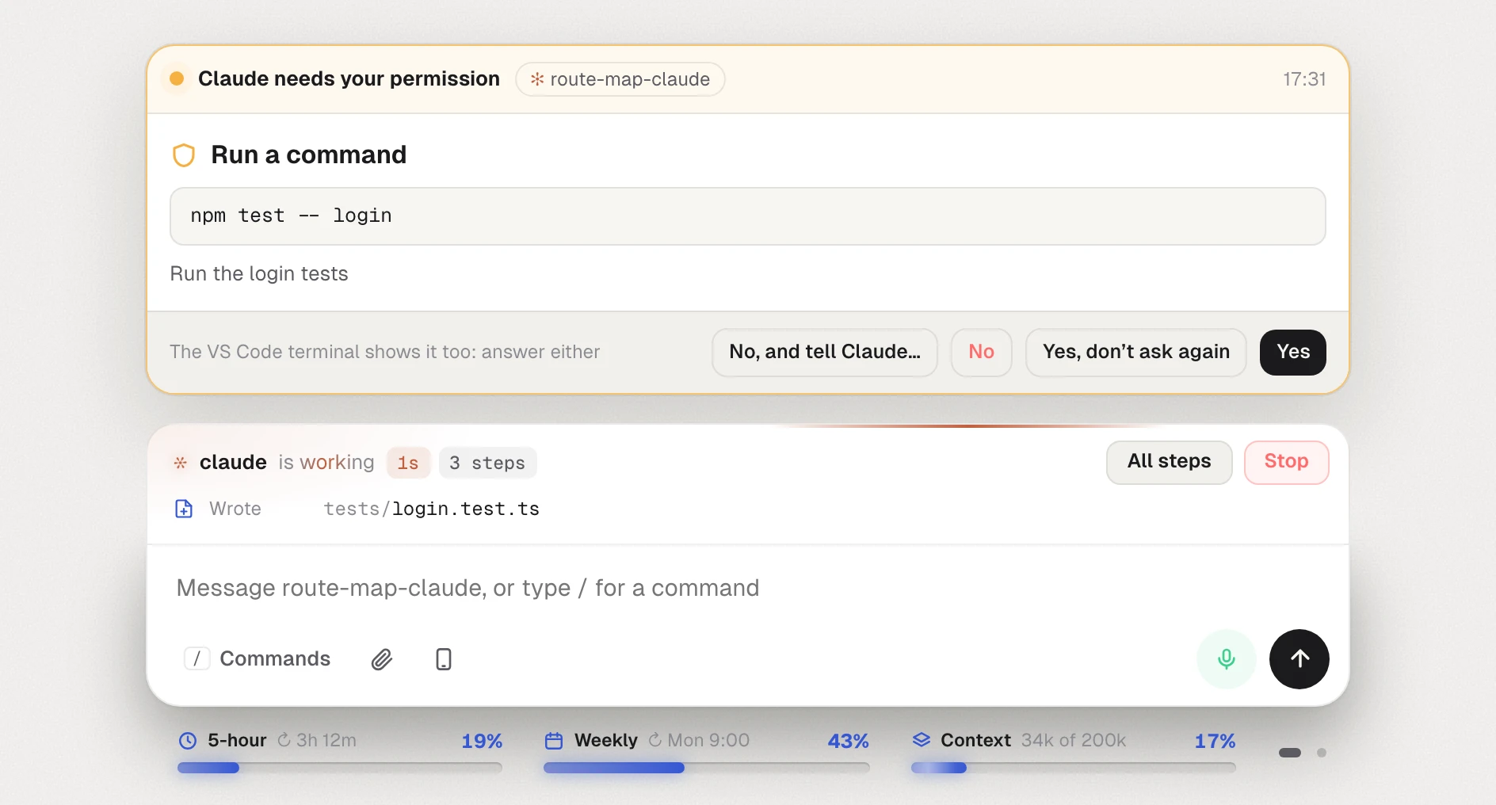Click the calendar icon next to Weekly
The image size is (1496, 805).
tap(554, 741)
